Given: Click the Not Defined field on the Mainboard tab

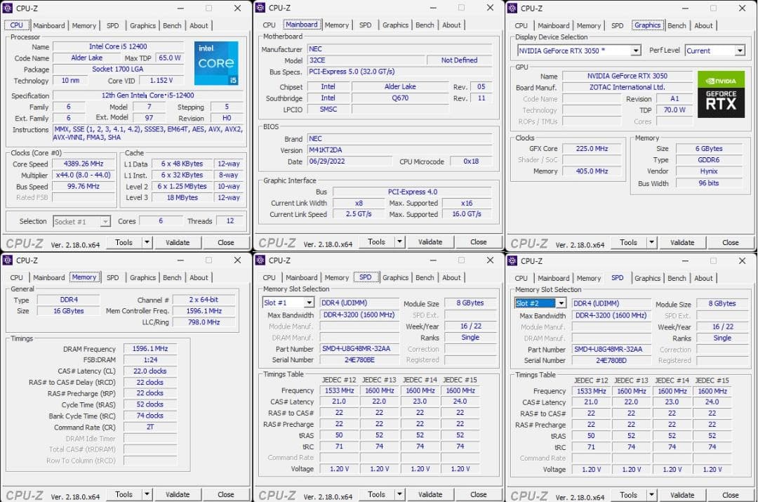Looking at the screenshot, I should coord(460,60).
